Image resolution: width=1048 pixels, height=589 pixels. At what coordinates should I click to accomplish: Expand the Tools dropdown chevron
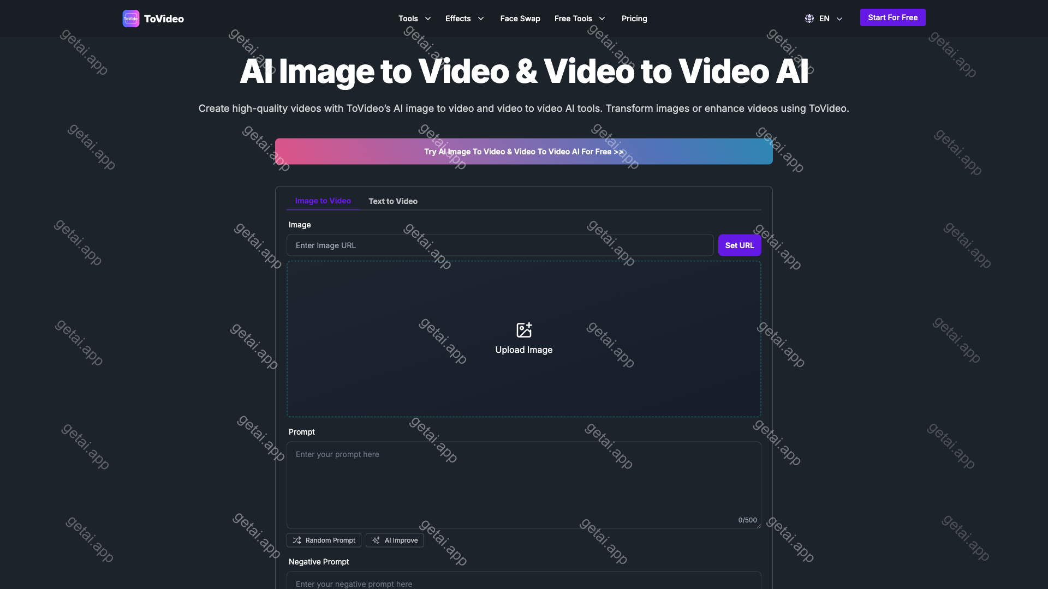428,19
